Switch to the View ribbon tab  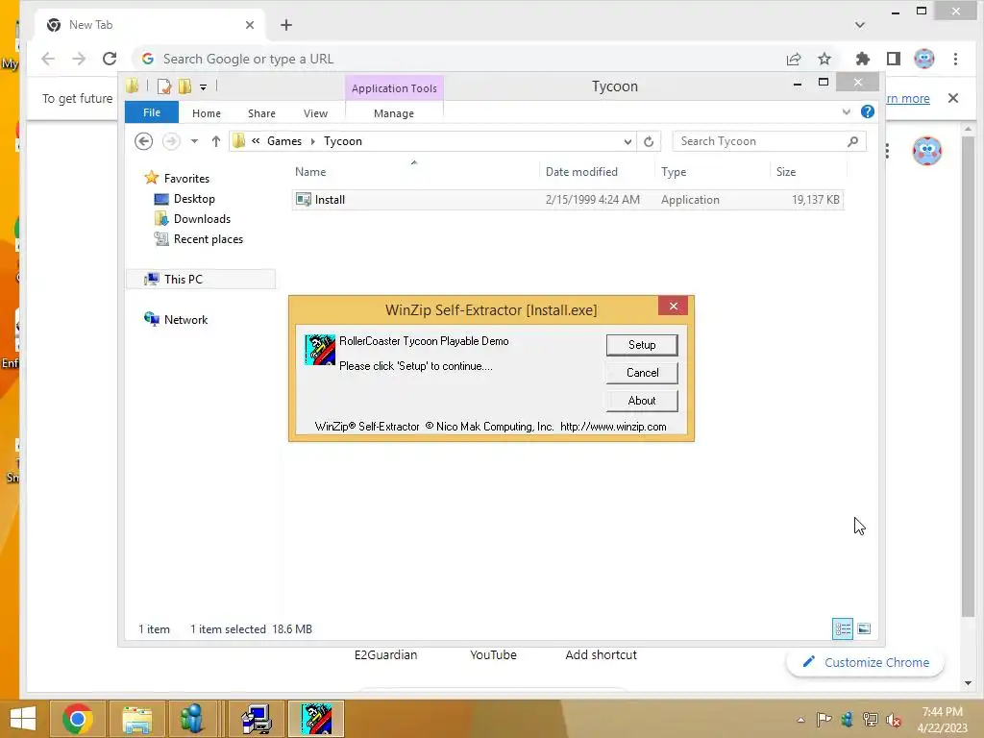[315, 113]
